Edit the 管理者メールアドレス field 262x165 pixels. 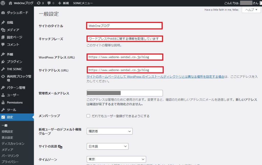[125, 93]
